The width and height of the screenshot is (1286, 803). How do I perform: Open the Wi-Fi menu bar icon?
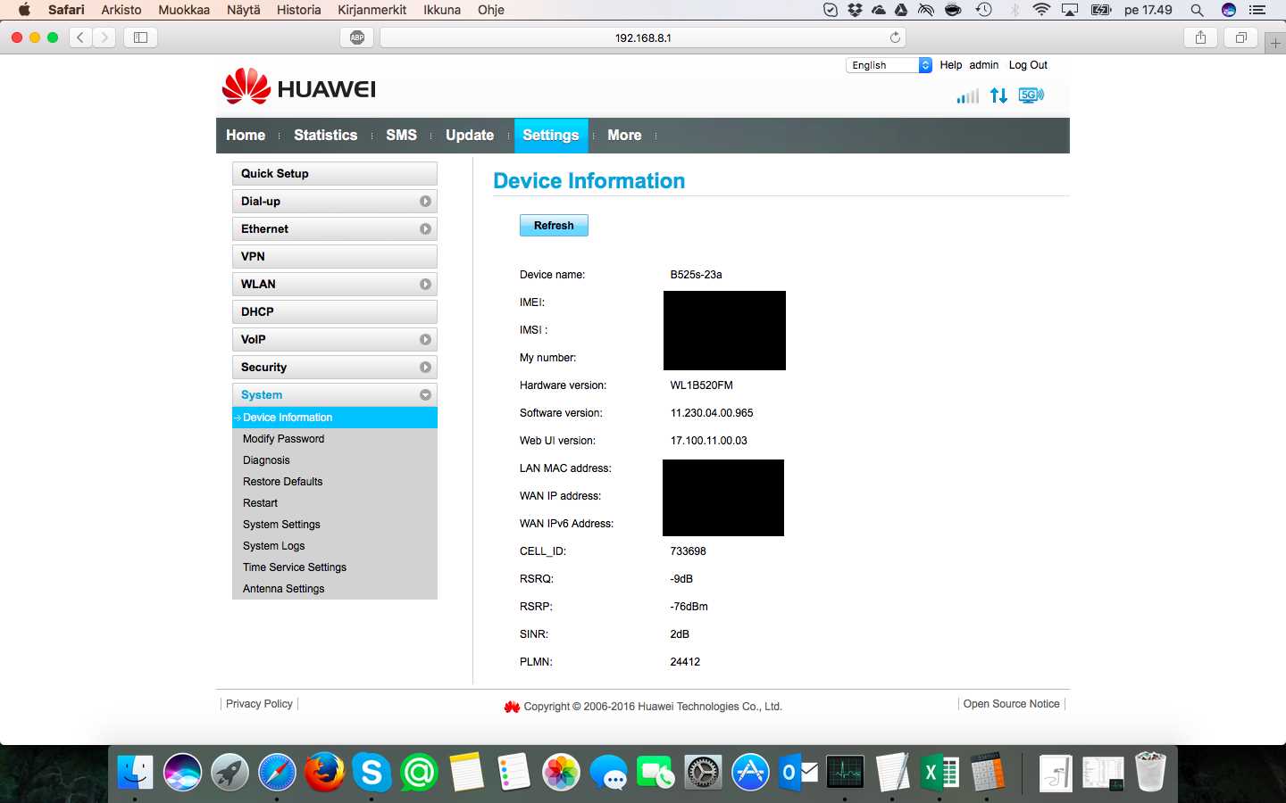(x=1041, y=10)
